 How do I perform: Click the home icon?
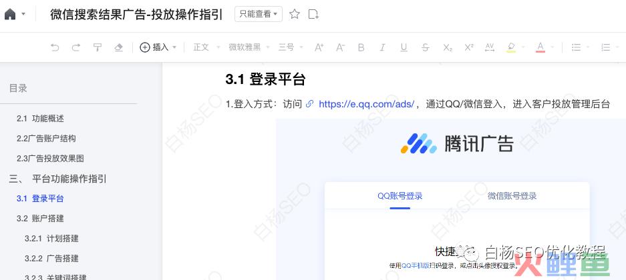[10, 15]
